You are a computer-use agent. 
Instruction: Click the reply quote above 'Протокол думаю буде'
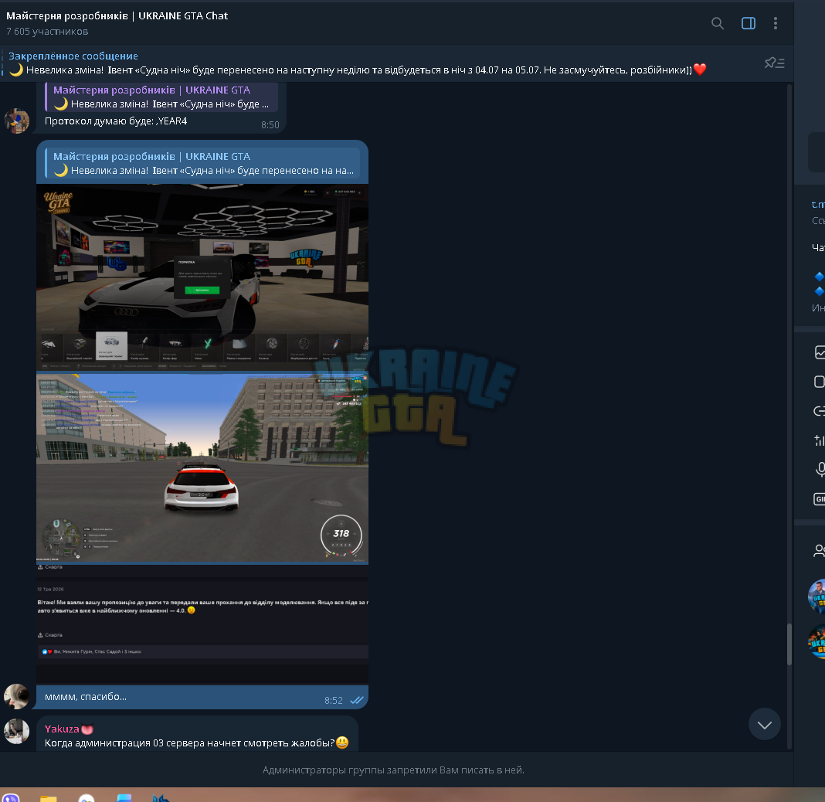click(x=161, y=97)
